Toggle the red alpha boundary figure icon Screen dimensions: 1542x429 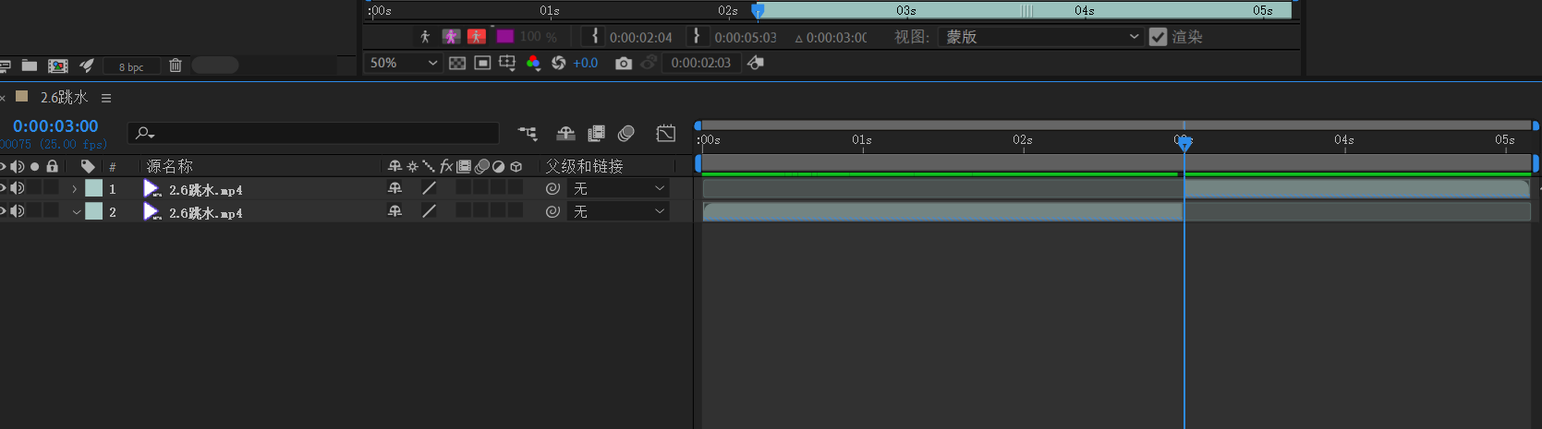[477, 37]
